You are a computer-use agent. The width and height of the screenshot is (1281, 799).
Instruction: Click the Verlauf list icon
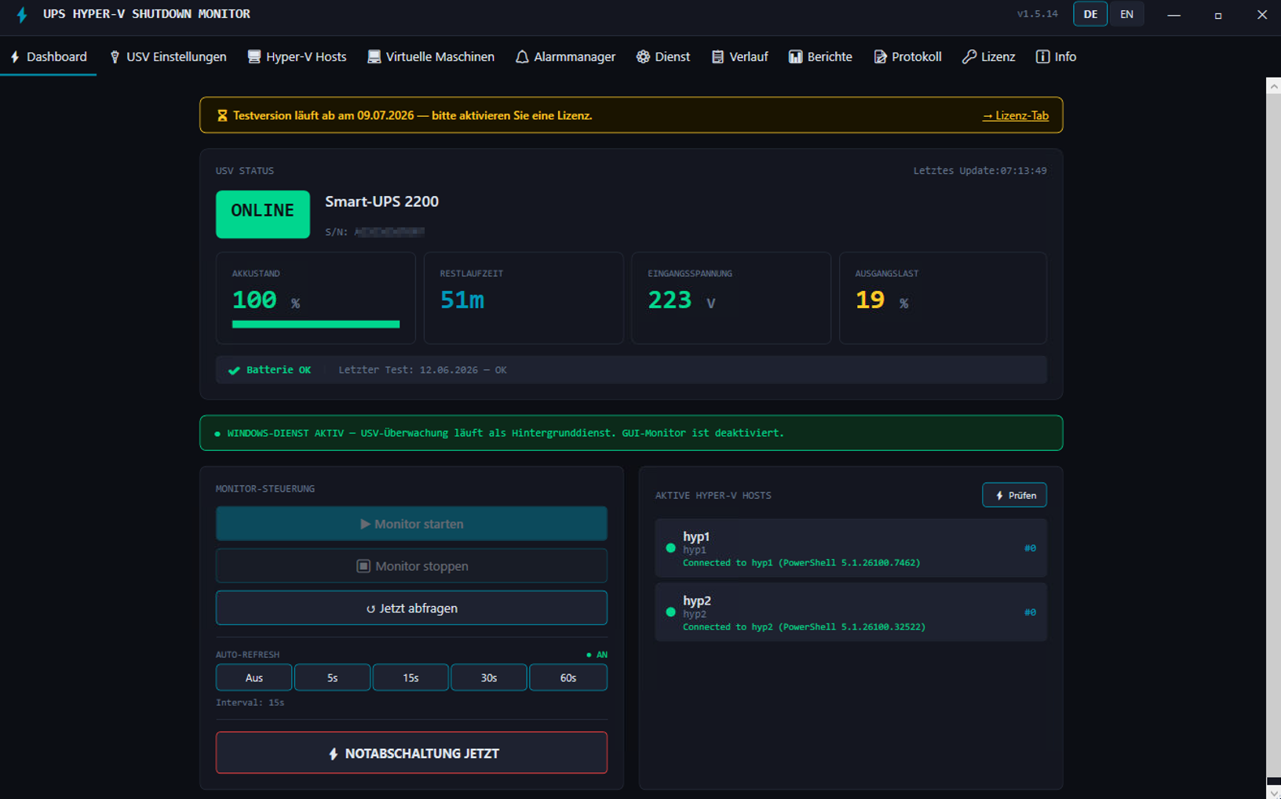[717, 56]
